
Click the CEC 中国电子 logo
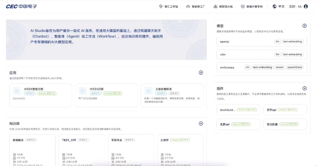click(x=21, y=6)
